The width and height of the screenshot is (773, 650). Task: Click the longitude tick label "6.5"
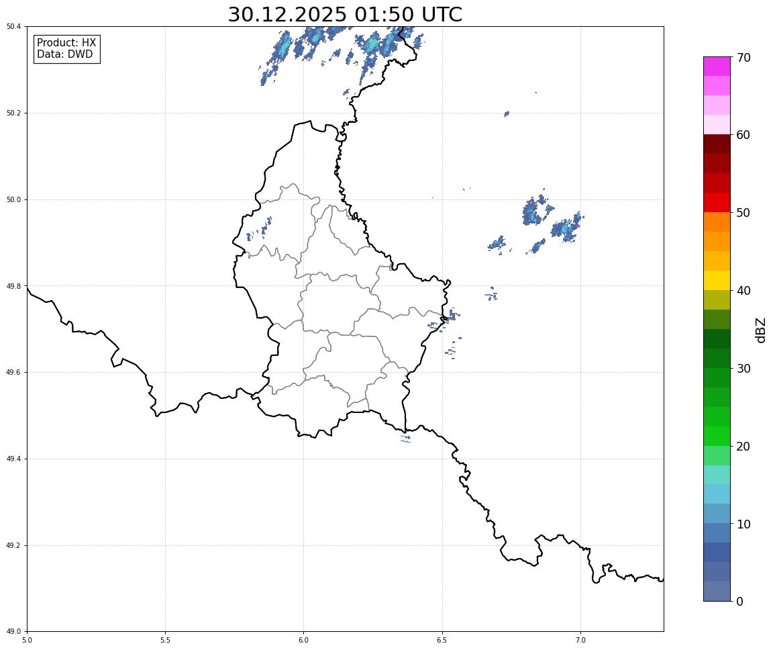442,641
